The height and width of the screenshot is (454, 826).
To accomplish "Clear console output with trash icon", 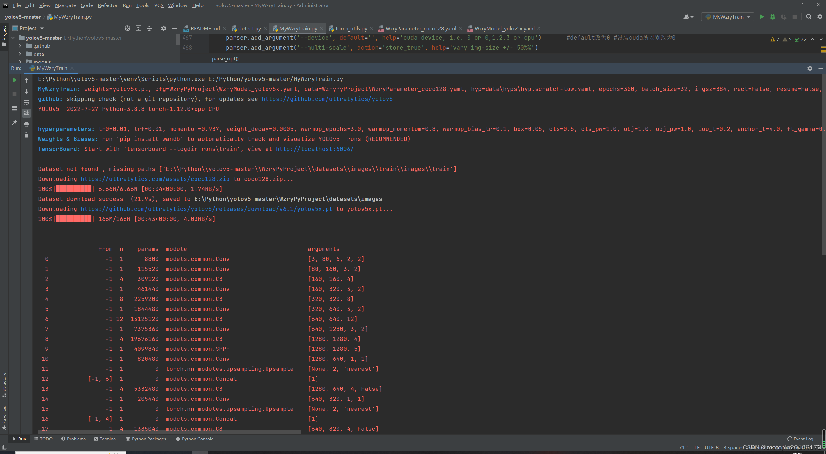I will coord(26,135).
